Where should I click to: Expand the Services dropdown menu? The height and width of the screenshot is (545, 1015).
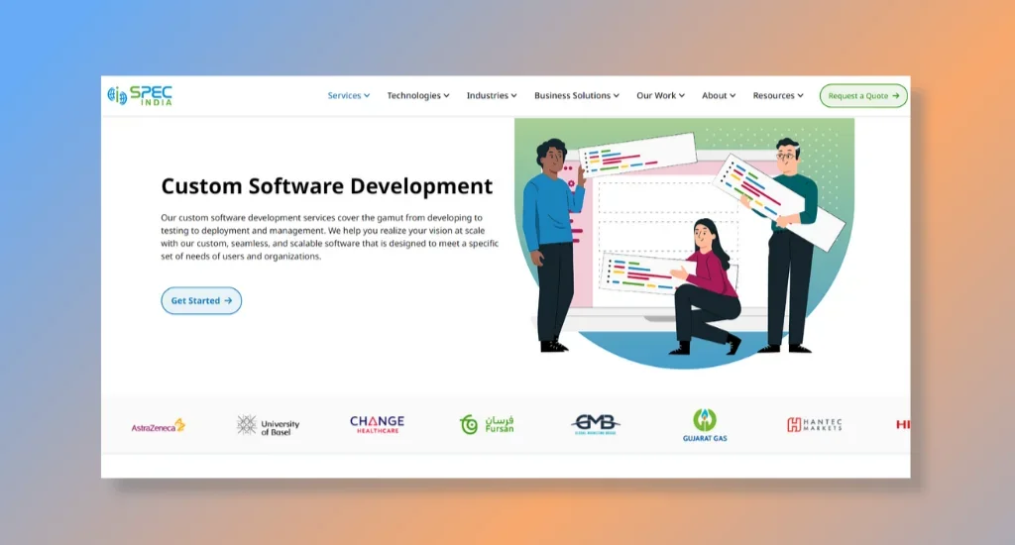349,96
